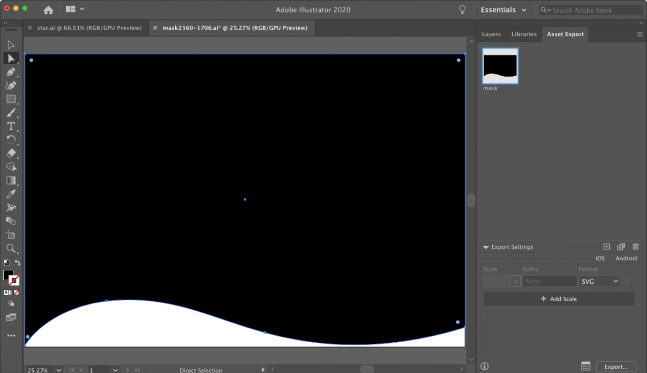
Task: Select the Rectangle tool
Action: 11,99
